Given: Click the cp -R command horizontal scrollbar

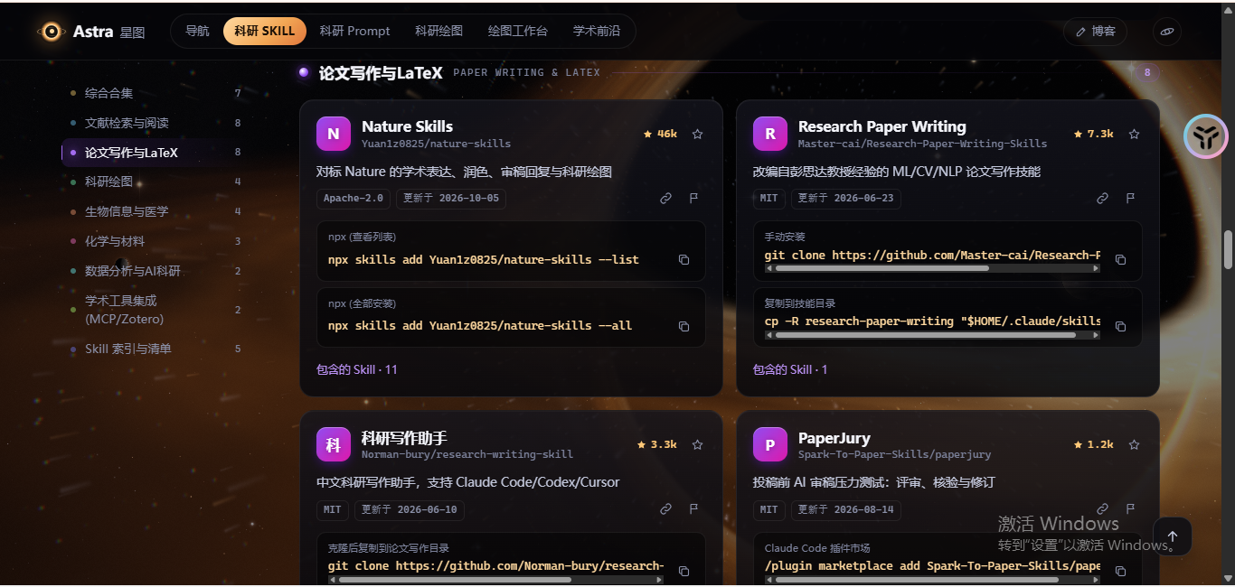Looking at the screenshot, I should 926,335.
